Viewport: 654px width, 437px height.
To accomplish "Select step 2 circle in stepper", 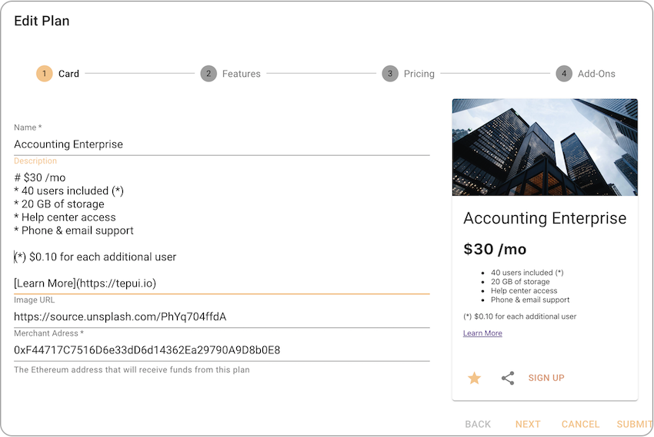I will click(x=209, y=74).
